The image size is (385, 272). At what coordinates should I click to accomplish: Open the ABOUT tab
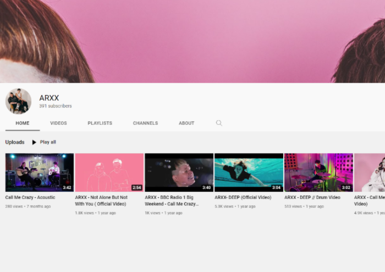coord(186,123)
